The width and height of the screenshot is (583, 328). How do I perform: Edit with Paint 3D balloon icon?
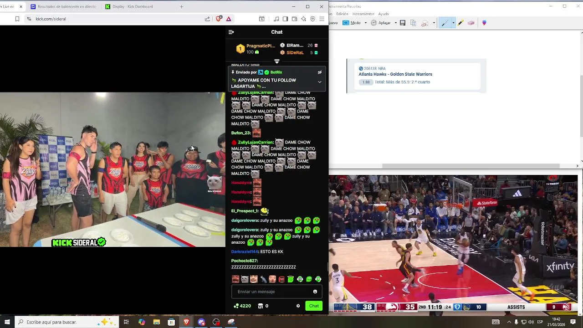tap(484, 23)
